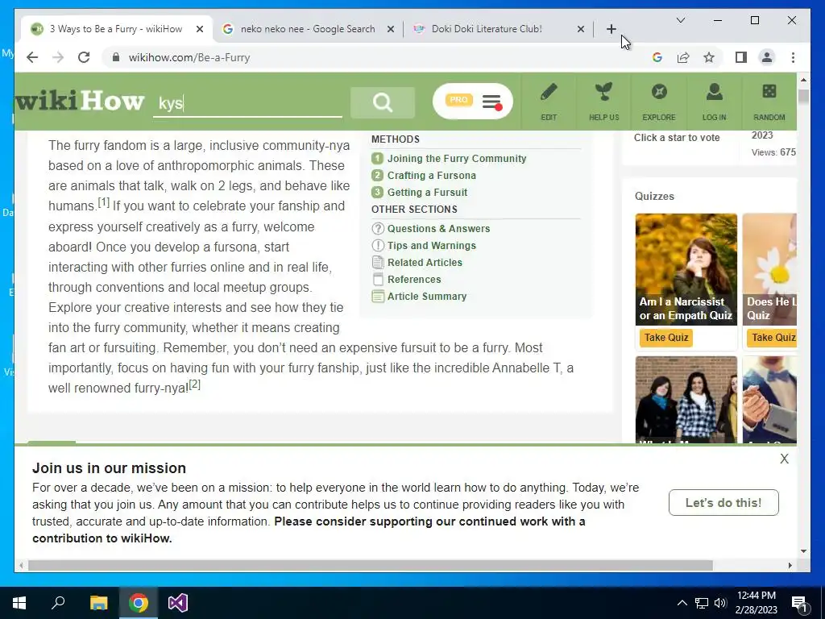The width and height of the screenshot is (825, 619).
Task: Take the Narcissist or Empath Quiz
Action: pos(666,338)
